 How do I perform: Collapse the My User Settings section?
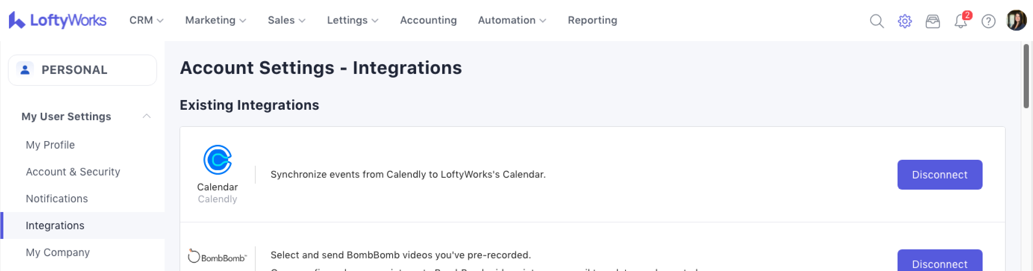pyautogui.click(x=146, y=116)
